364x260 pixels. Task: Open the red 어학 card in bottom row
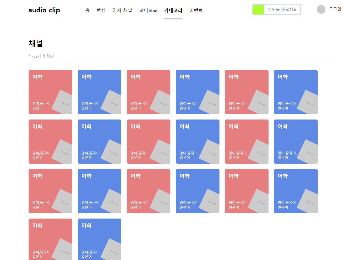click(50, 239)
